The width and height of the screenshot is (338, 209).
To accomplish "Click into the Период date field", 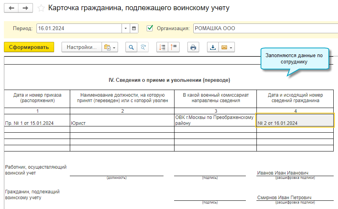I will [78, 28].
